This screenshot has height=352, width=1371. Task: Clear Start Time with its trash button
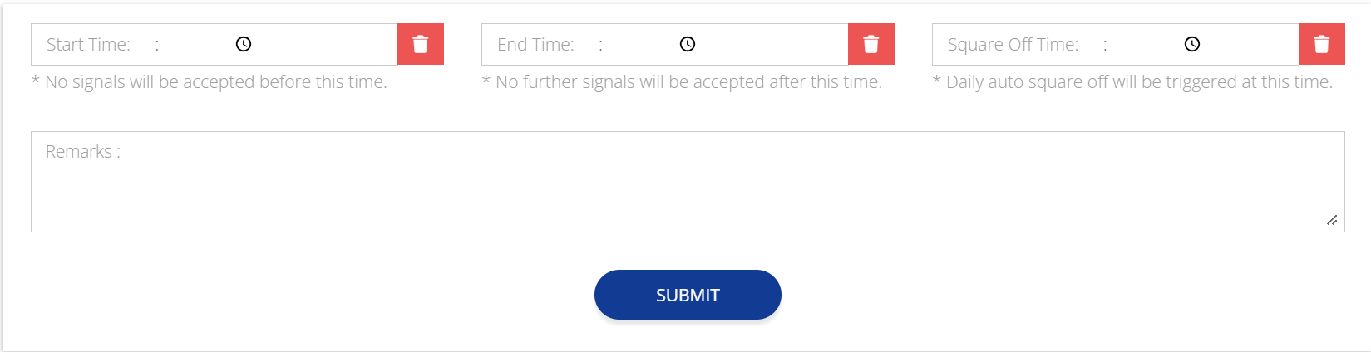(421, 45)
